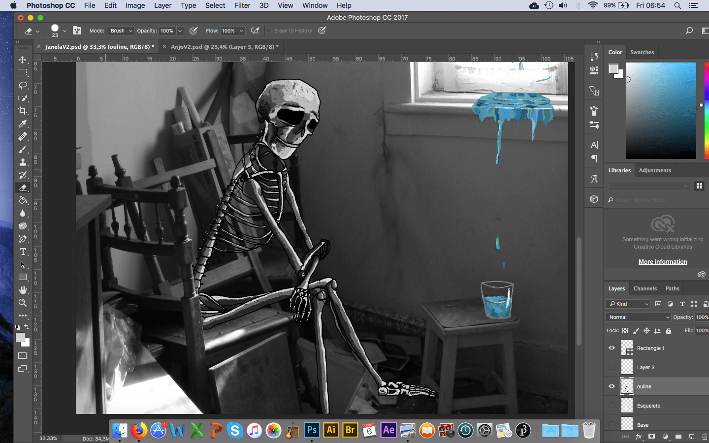The image size is (709, 443).
Task: Open the Filter menu
Action: (x=242, y=5)
